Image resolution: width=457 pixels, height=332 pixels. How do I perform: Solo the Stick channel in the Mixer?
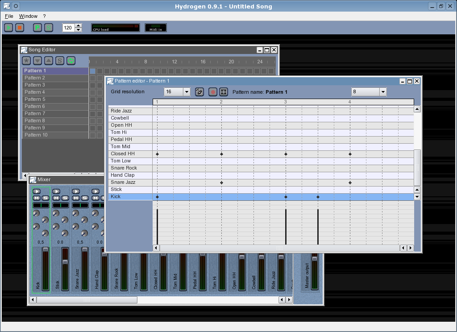point(65,198)
